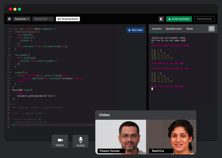Switch to the Question bank tab
This screenshot has height=158, width=222.
[174, 29]
